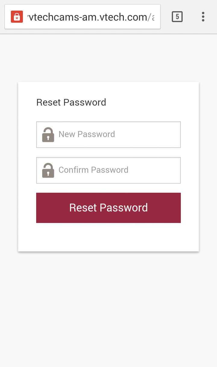Click the padlock icon beside New Password
Screen dimensions: 217x367
pos(48,135)
